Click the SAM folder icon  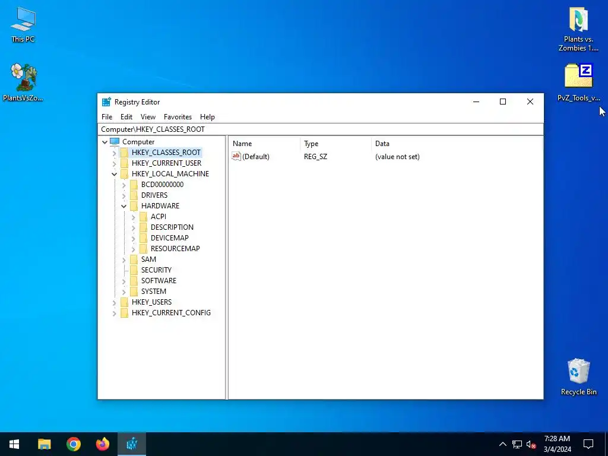point(134,259)
